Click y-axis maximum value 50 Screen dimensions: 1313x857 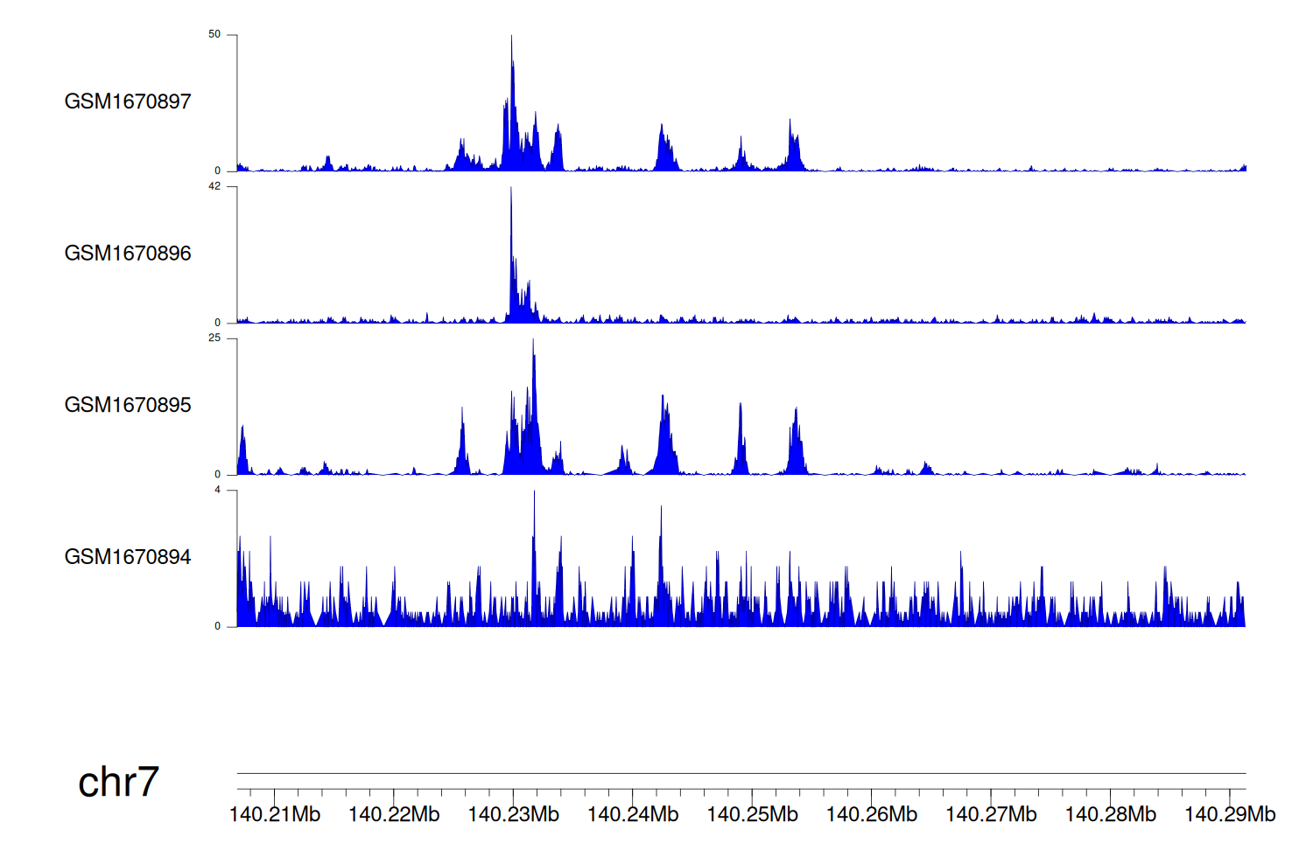click(x=214, y=35)
